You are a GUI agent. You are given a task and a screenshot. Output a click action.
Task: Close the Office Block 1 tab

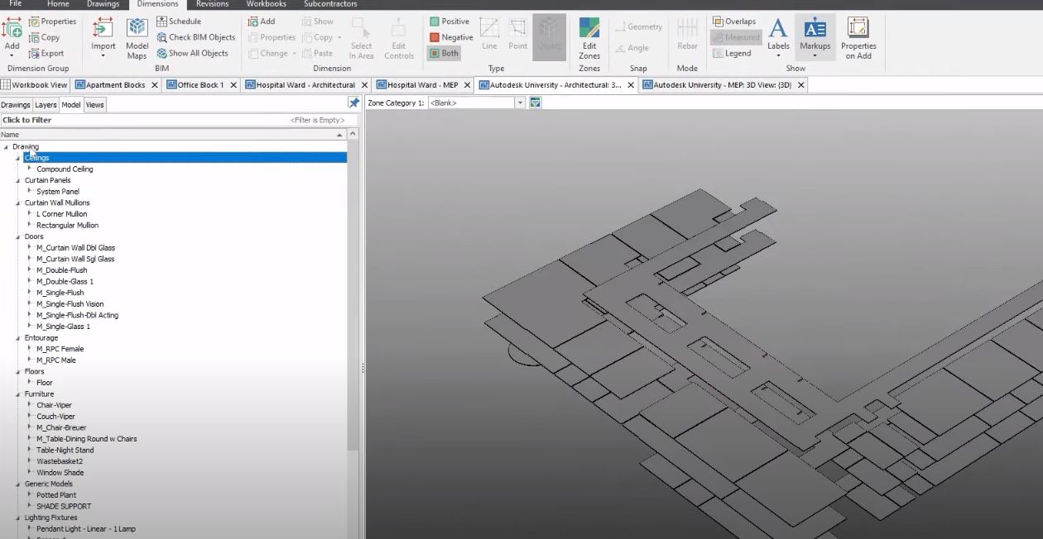point(233,85)
